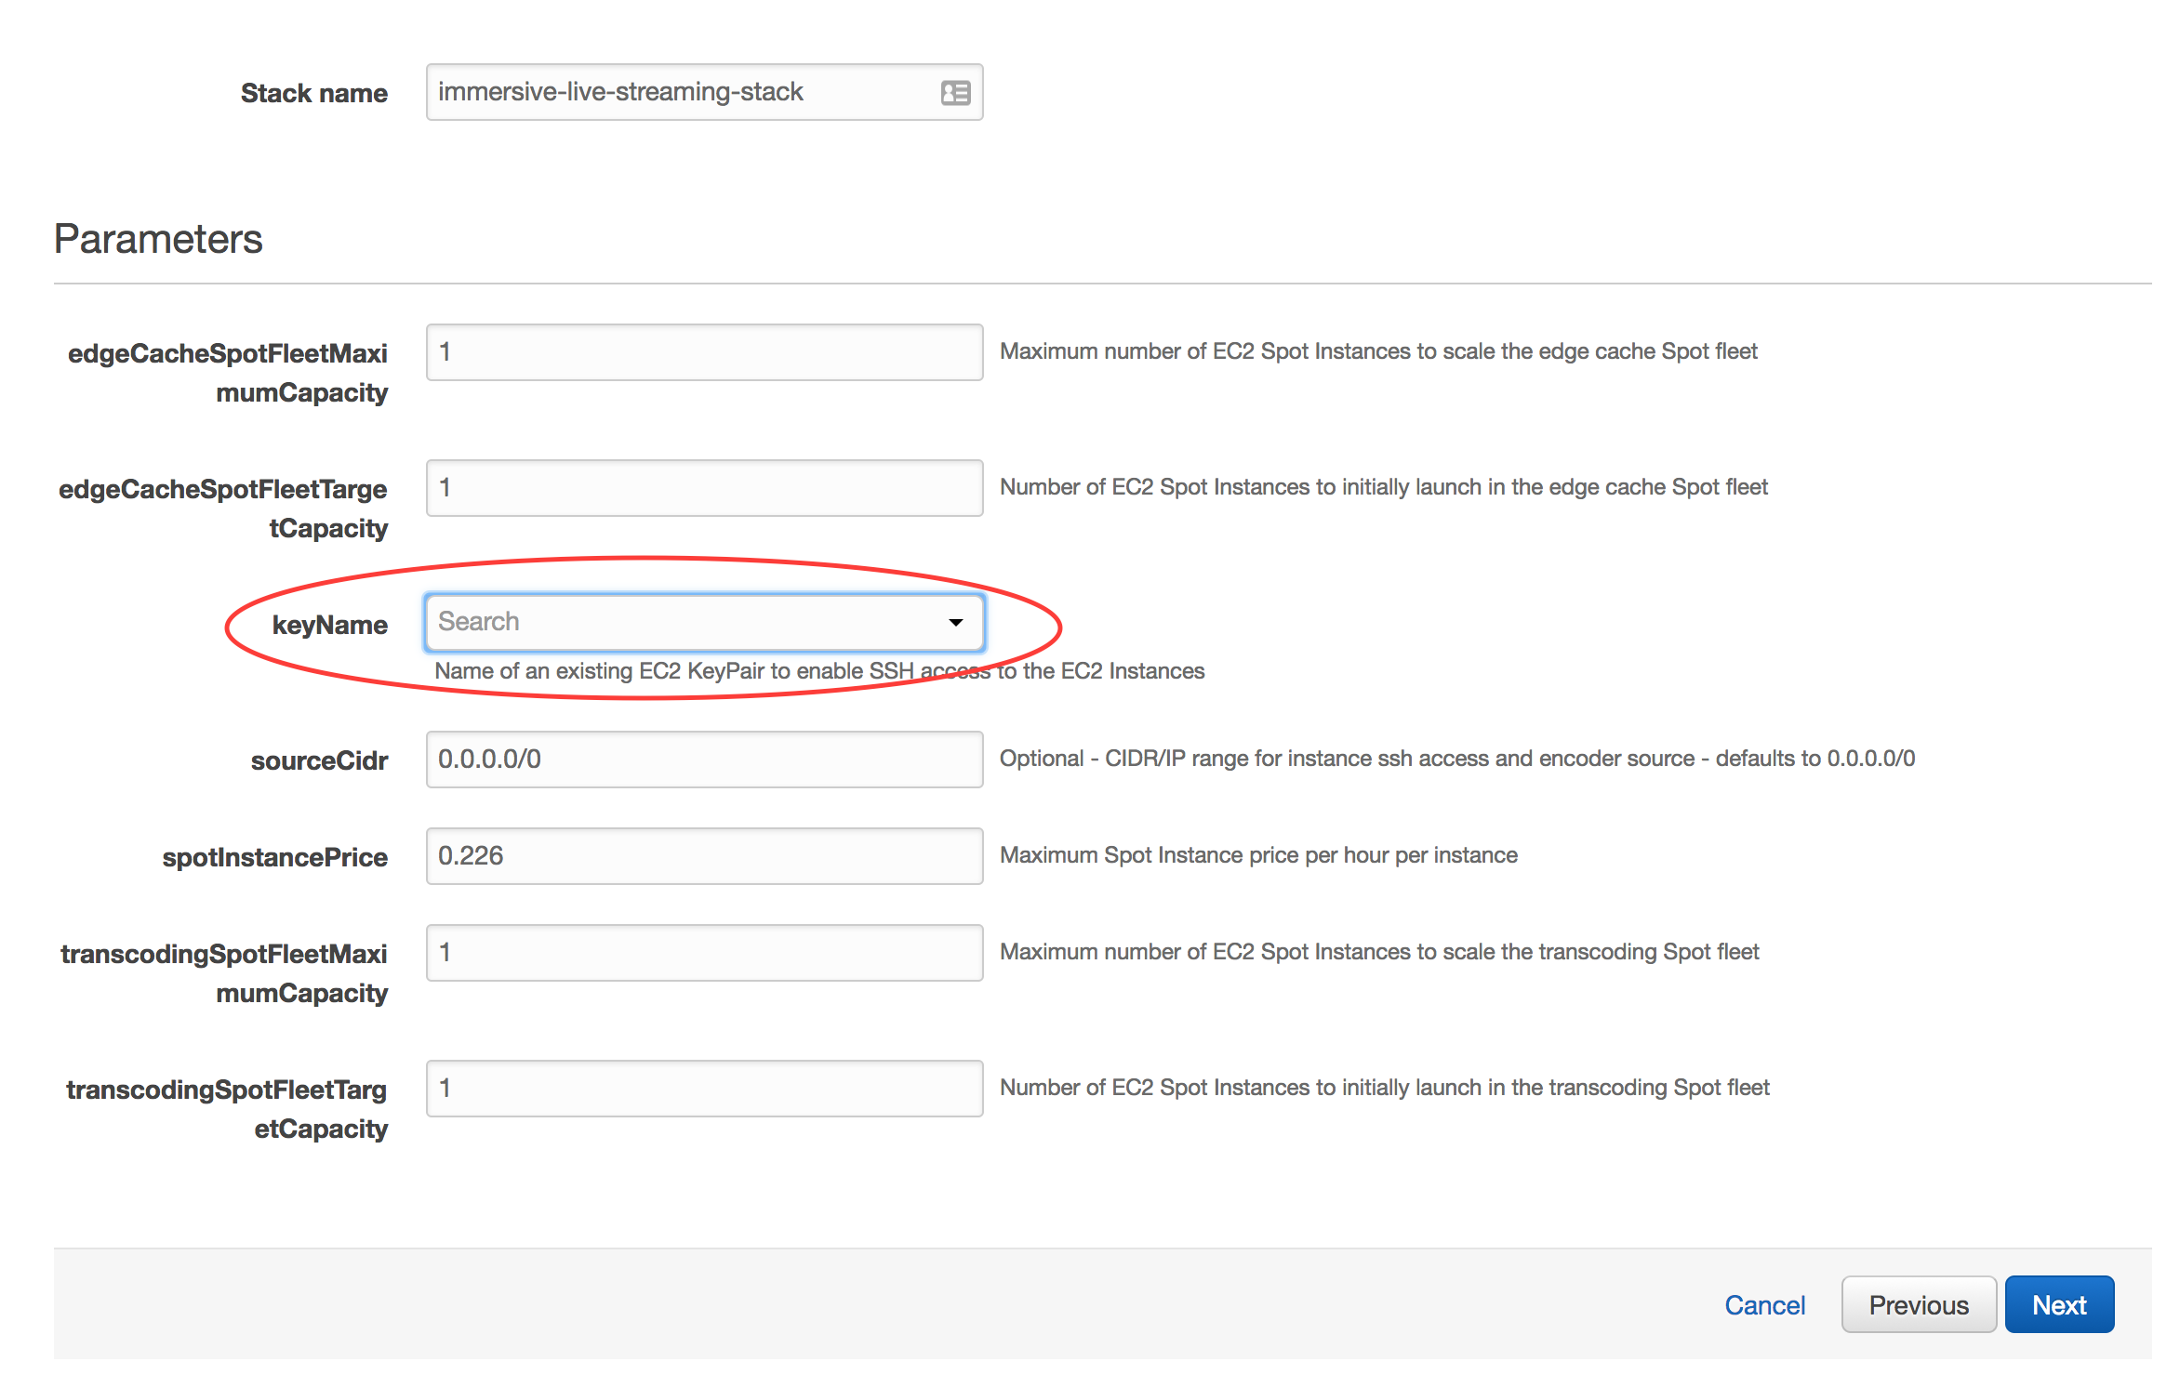Click the 'Optional - CIDR/IP range' description text

(1457, 759)
